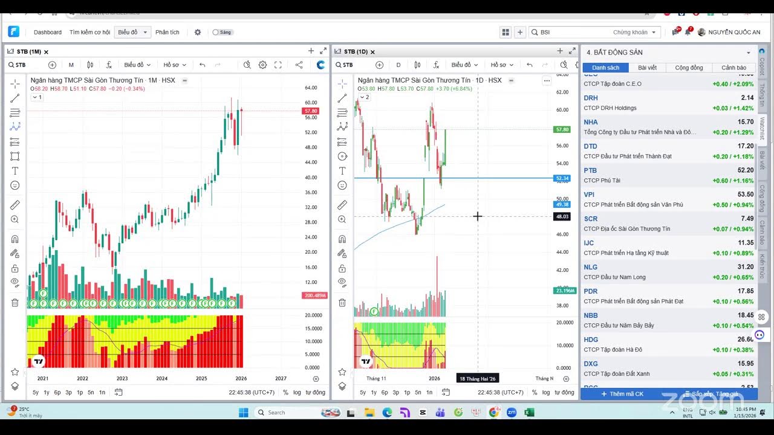The height and width of the screenshot is (435, 774).
Task: Toggle percent scale on STB (1M) chart
Action: (285, 392)
